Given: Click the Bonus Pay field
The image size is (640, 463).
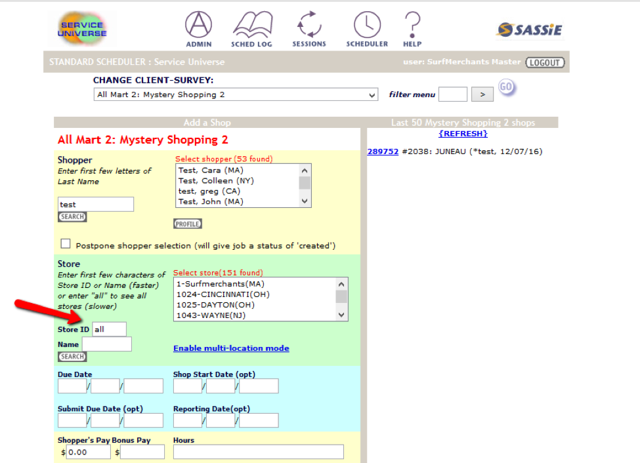Looking at the screenshot, I should [142, 452].
